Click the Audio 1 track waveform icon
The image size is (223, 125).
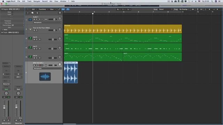tap(30, 20)
